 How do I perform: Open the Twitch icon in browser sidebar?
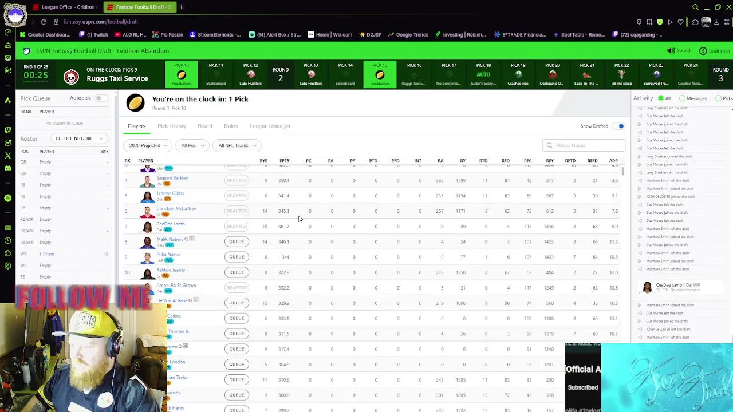point(7,129)
